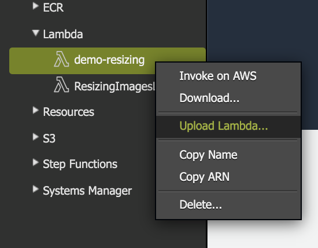This screenshot has height=248, width=318.
Task: Expand the S3 node arrow
Action: [36, 137]
